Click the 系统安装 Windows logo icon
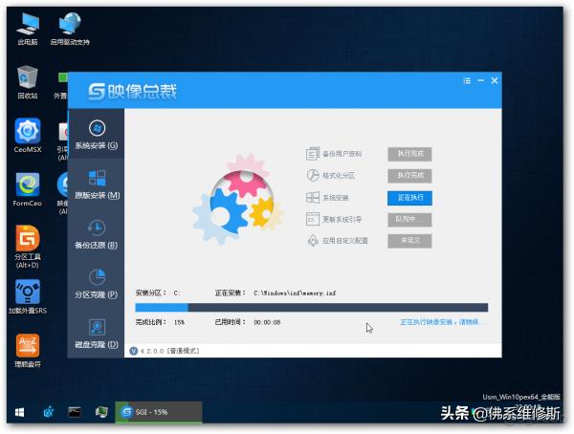 (x=312, y=198)
